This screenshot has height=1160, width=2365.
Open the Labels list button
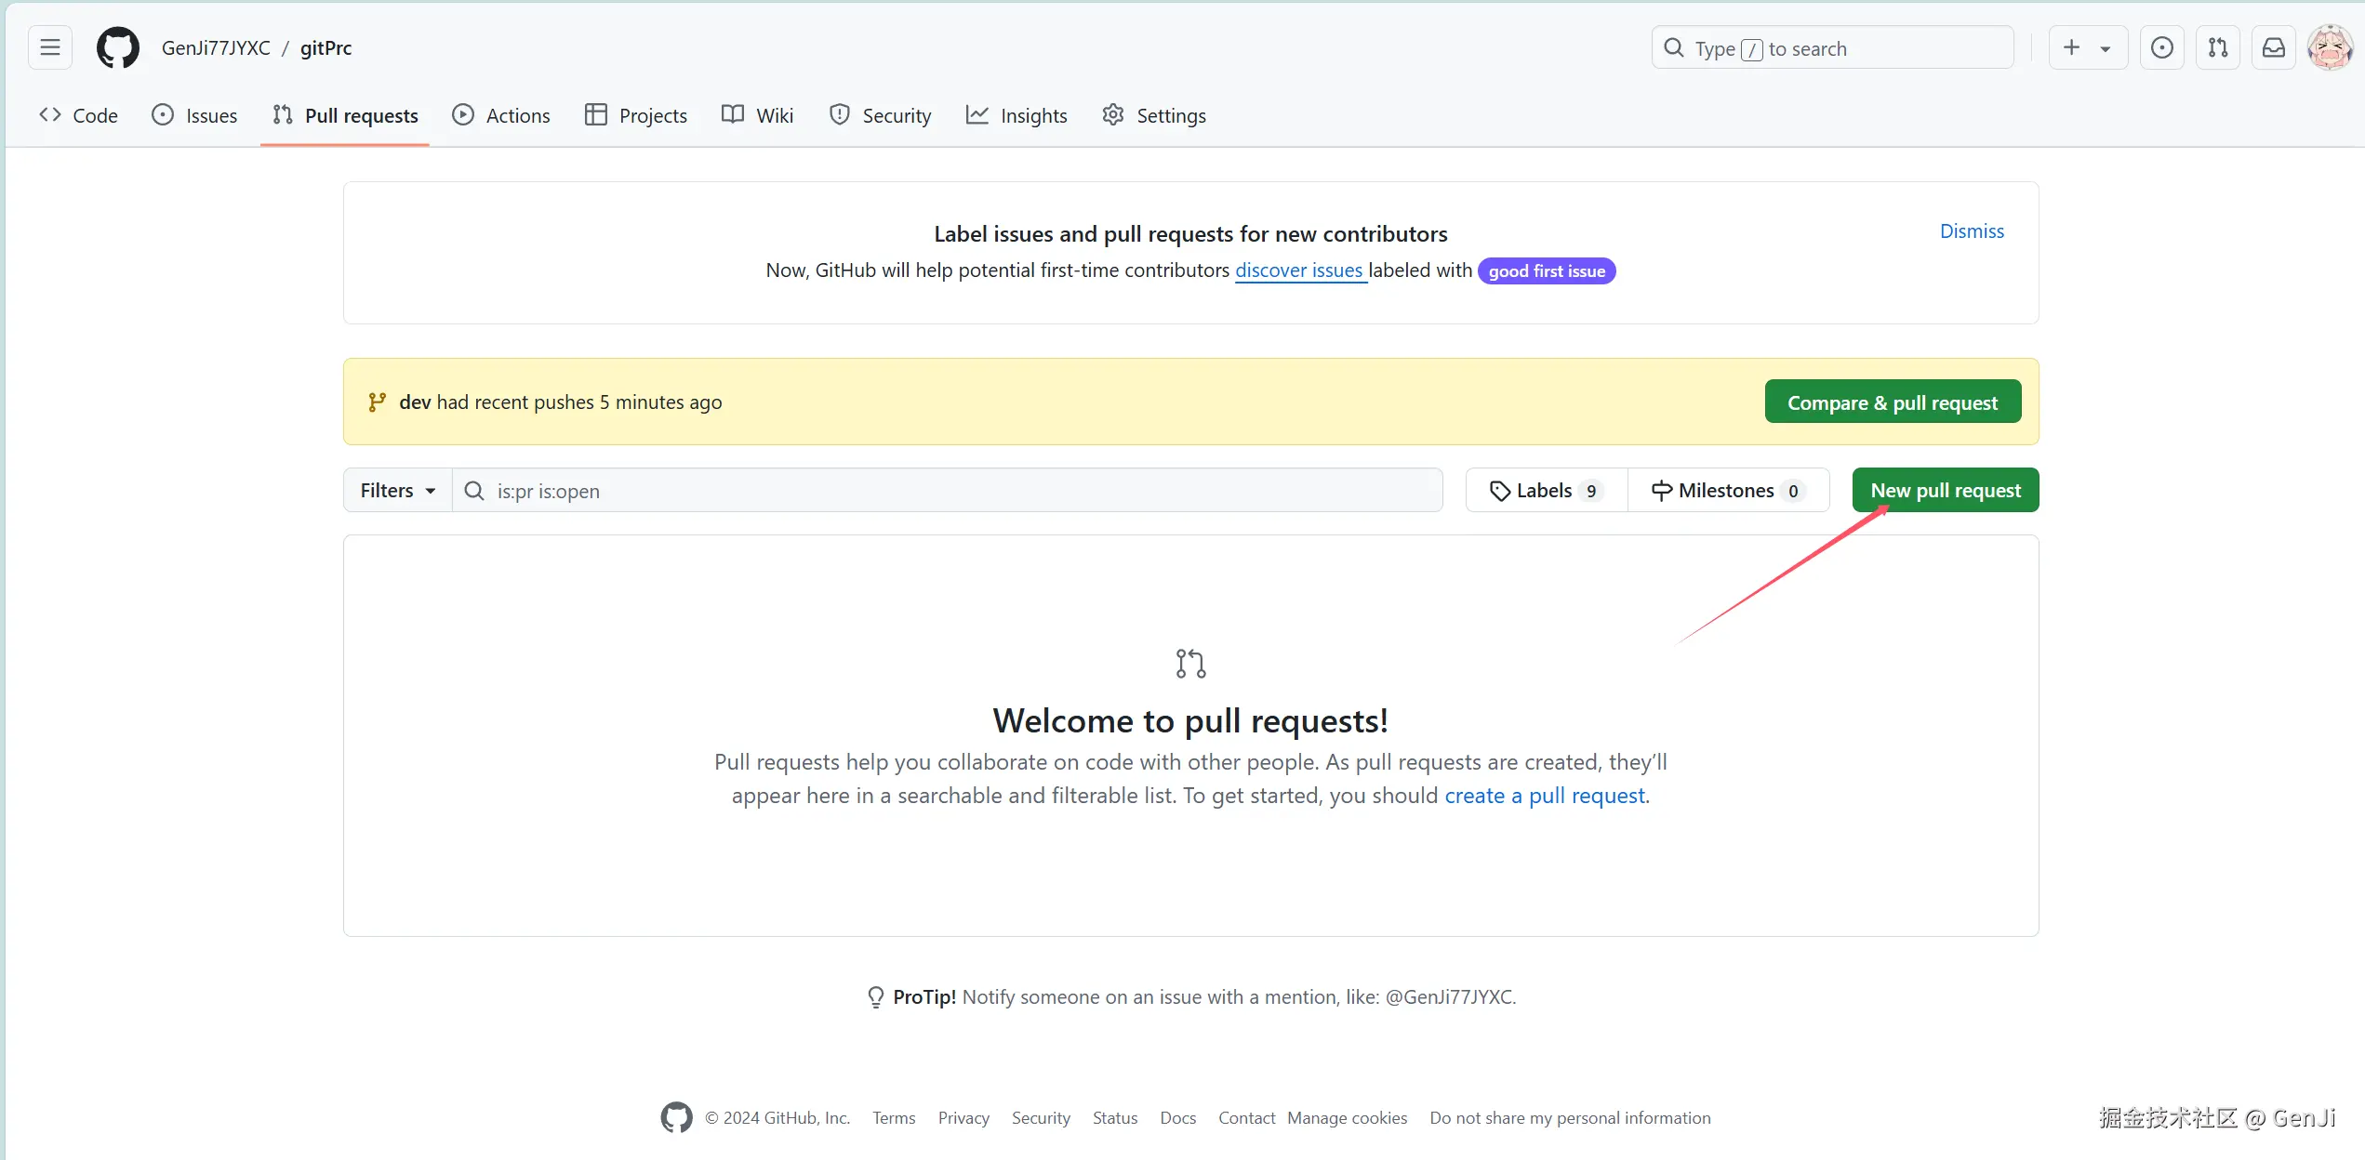tap(1546, 491)
